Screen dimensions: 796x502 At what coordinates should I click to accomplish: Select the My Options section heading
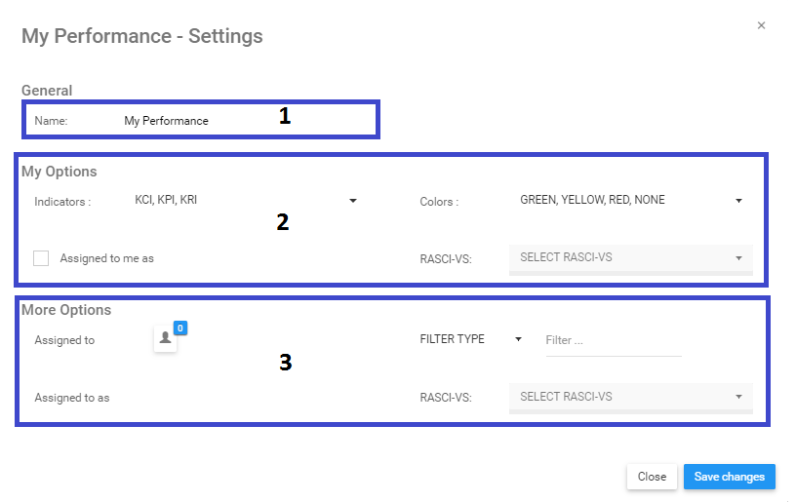click(x=60, y=172)
